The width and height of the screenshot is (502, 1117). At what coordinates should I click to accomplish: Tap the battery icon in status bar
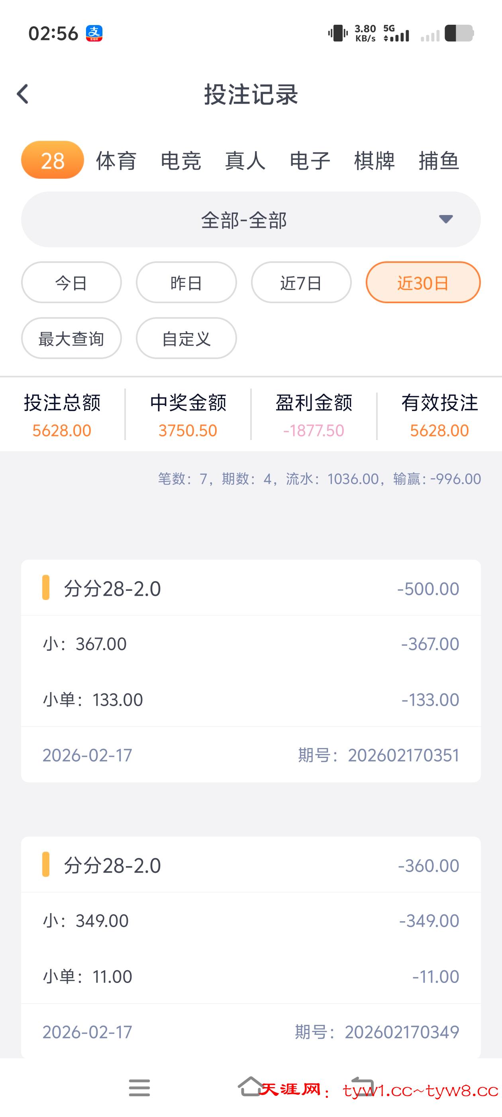[x=459, y=34]
